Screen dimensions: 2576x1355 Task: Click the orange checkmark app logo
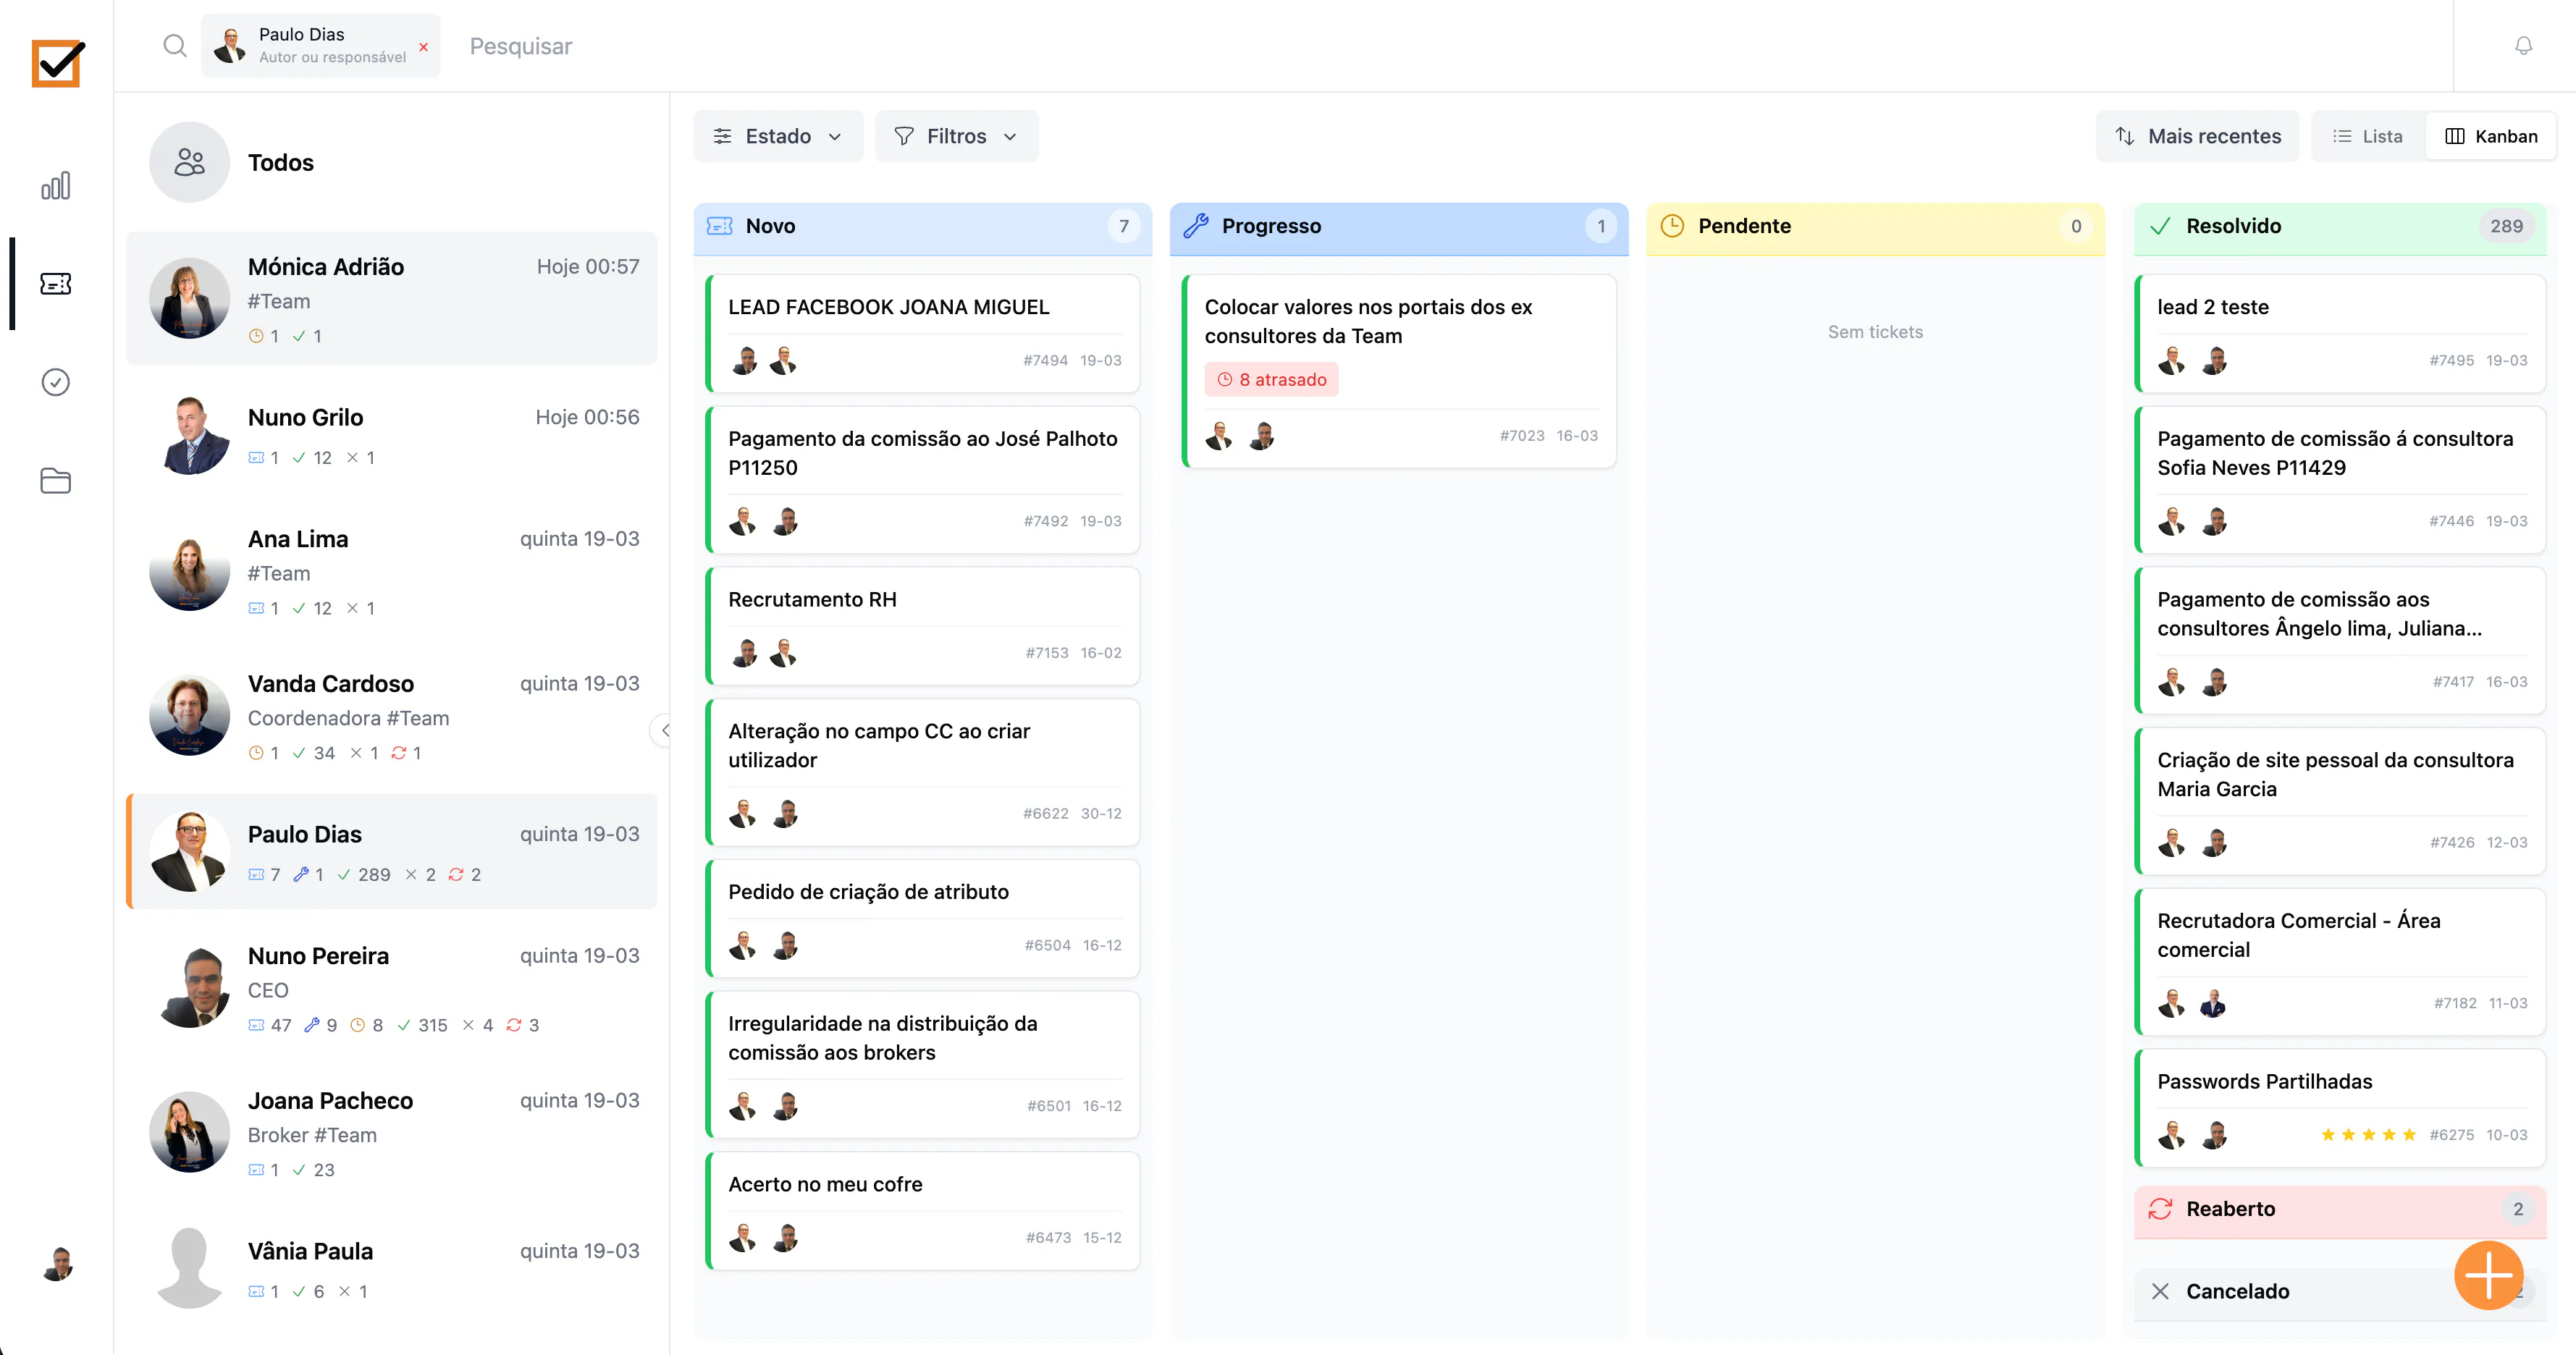click(57, 63)
